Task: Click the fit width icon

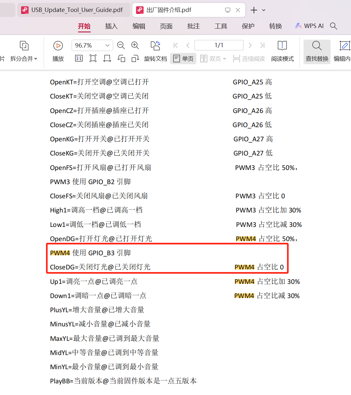Action: point(107,59)
